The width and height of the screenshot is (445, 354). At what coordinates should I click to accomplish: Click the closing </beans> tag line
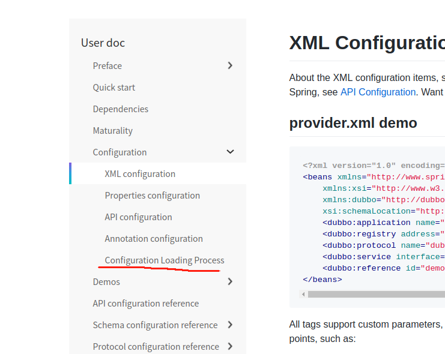(322, 280)
